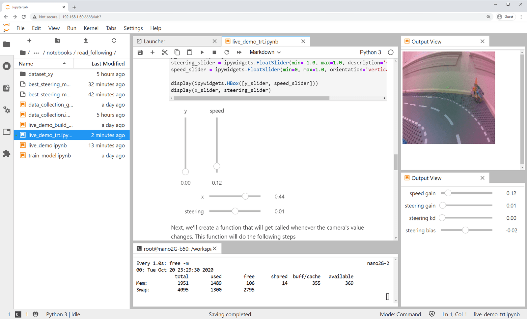Cut selected cells with scissors icon
The height and width of the screenshot is (319, 527).
point(165,52)
